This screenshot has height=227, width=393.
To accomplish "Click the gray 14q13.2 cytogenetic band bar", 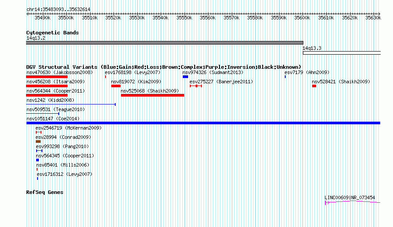I will [165, 43].
